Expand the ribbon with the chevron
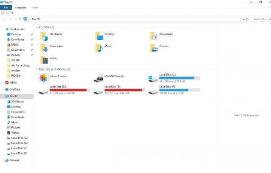 pyautogui.click(x=263, y=8)
